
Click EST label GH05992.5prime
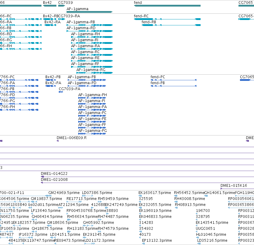98,223
